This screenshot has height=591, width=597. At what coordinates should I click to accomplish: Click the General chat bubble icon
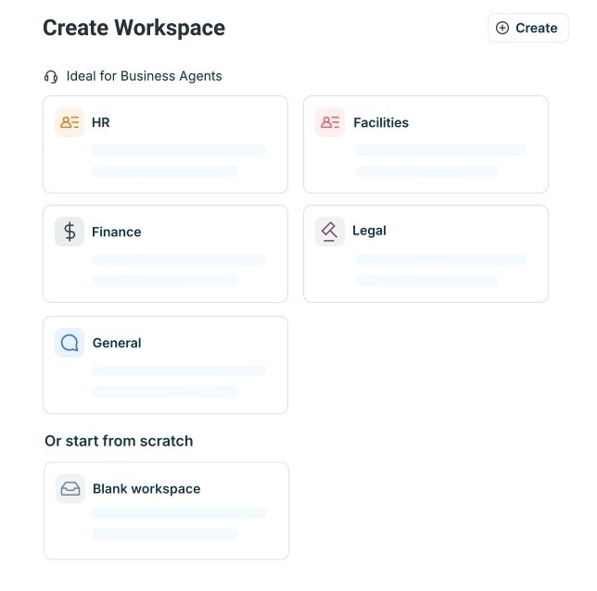70,343
